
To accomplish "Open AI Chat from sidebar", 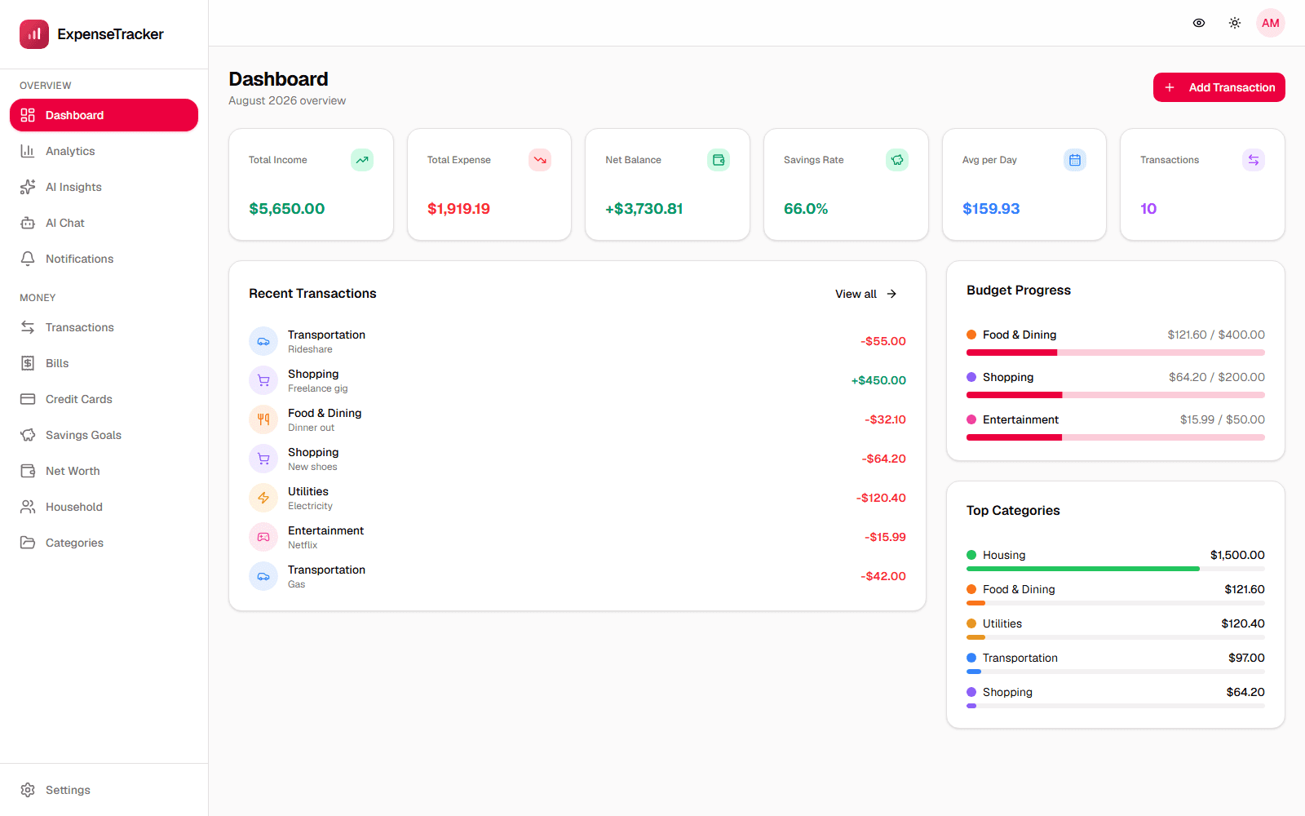I will coord(104,223).
